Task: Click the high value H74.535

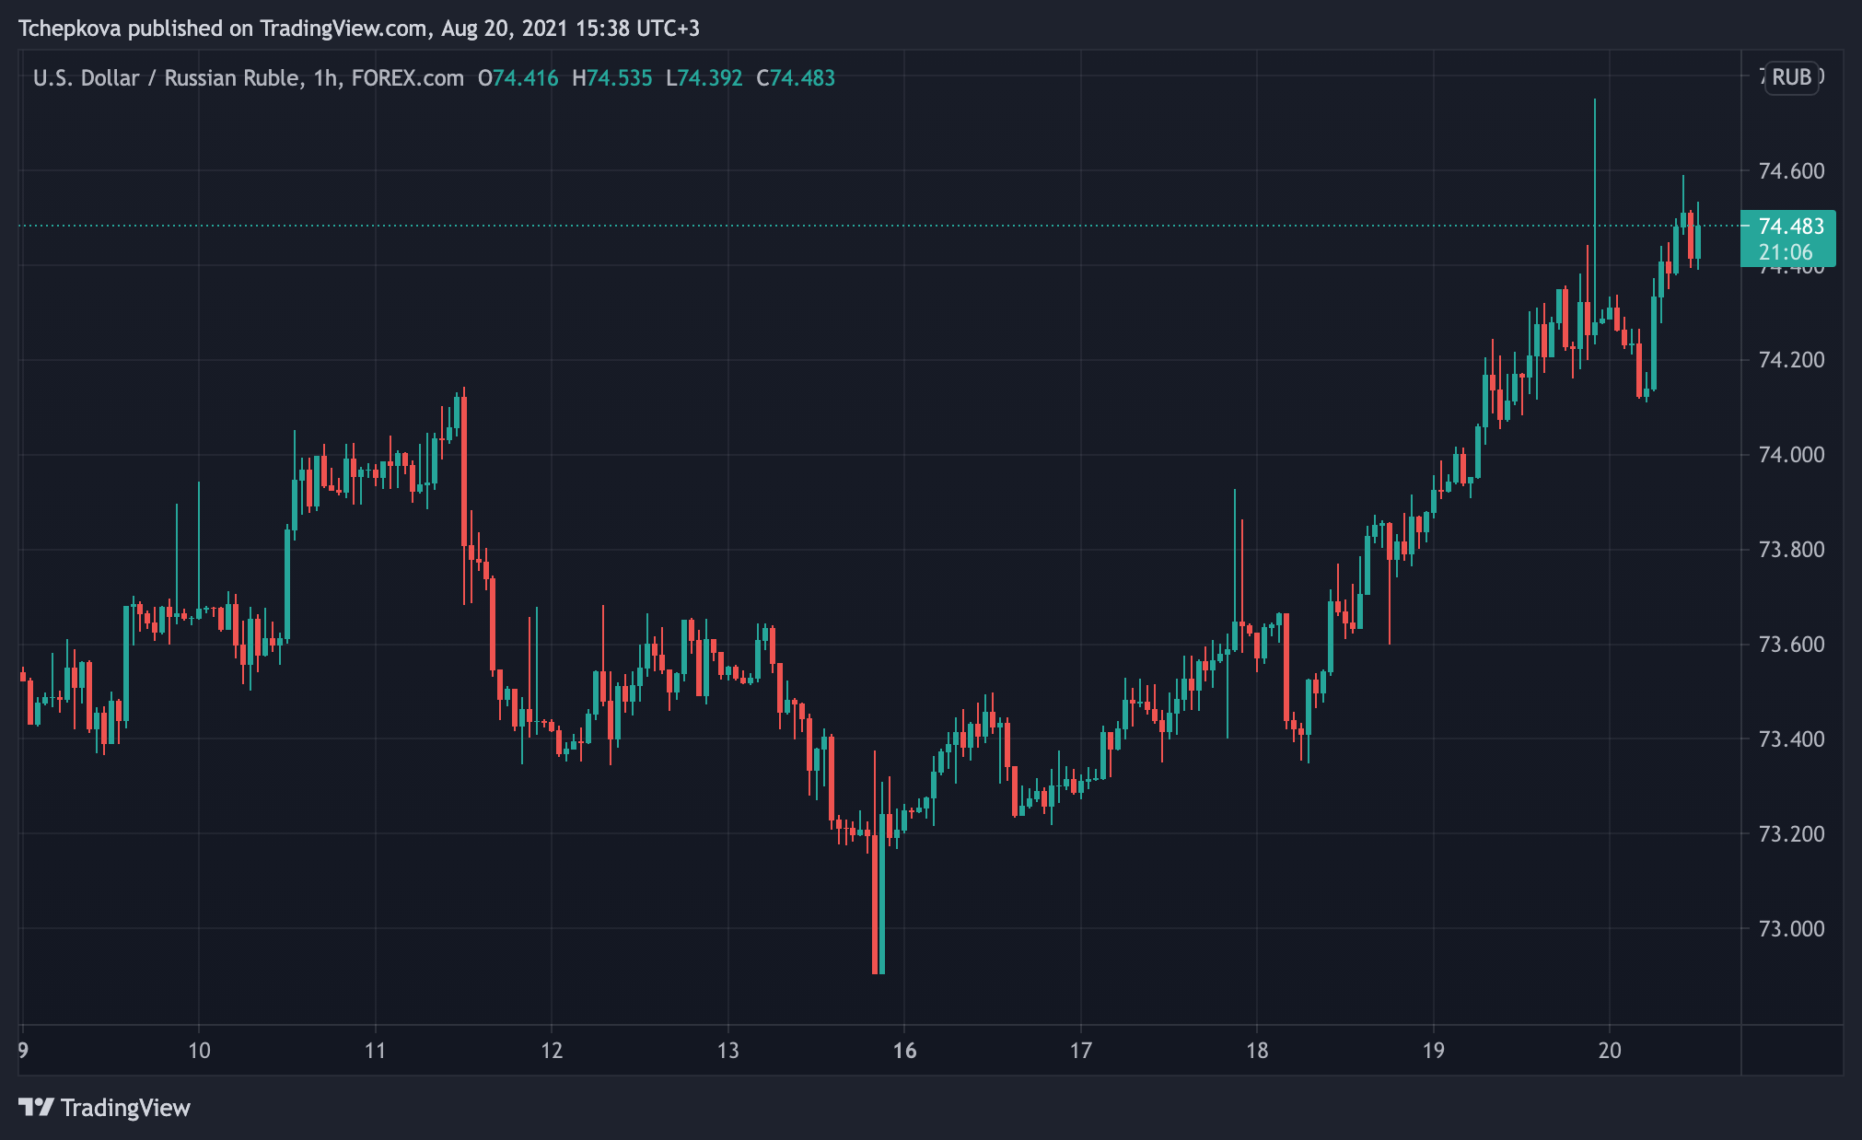Action: tap(611, 78)
